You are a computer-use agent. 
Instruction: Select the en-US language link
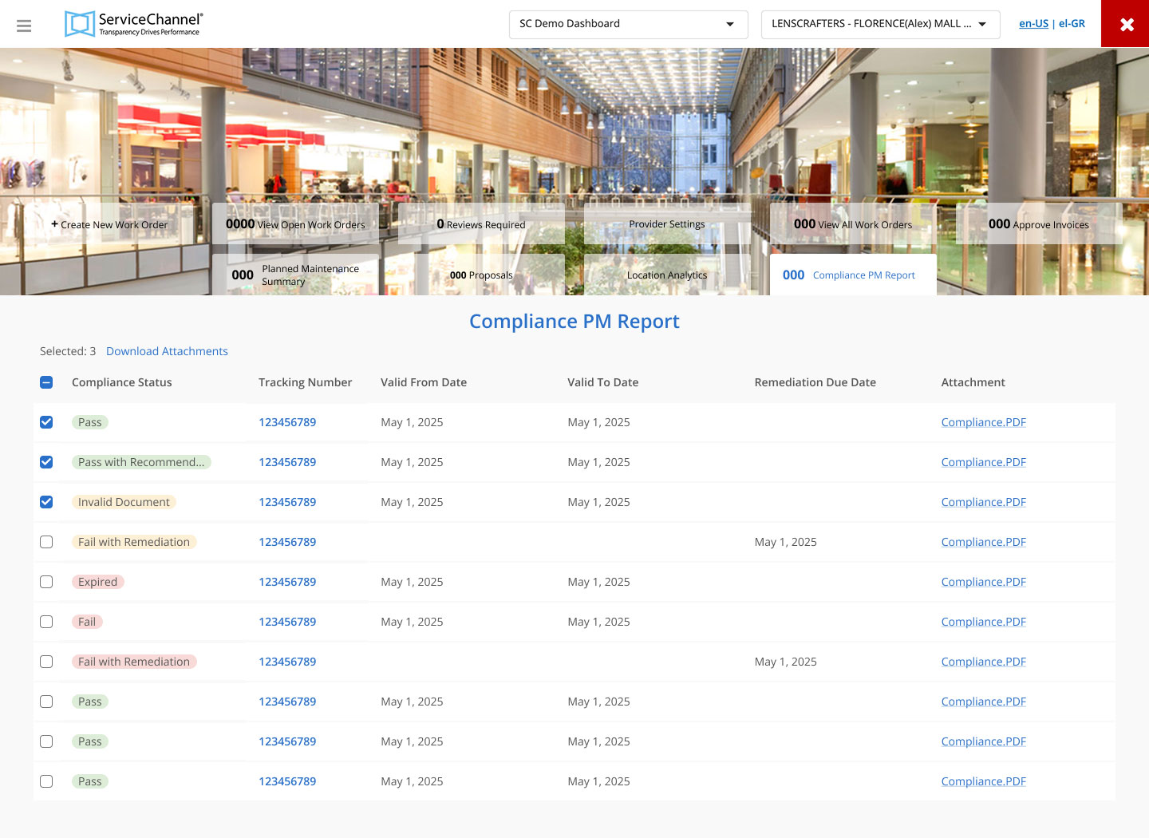[1033, 24]
